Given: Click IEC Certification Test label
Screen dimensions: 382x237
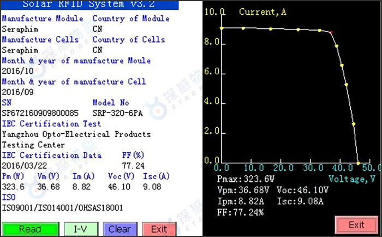Looking at the screenshot, I should click(51, 124).
